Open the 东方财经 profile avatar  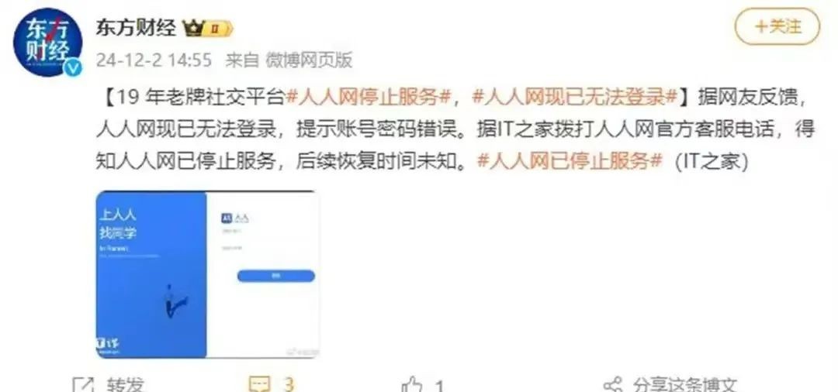click(47, 42)
